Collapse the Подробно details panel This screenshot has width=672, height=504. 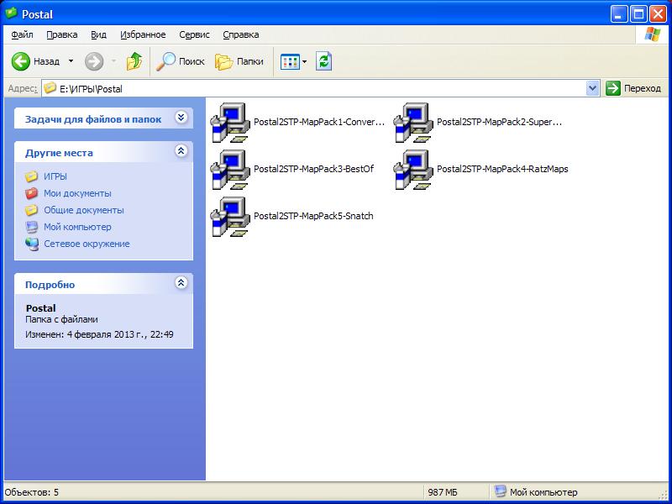tap(181, 282)
